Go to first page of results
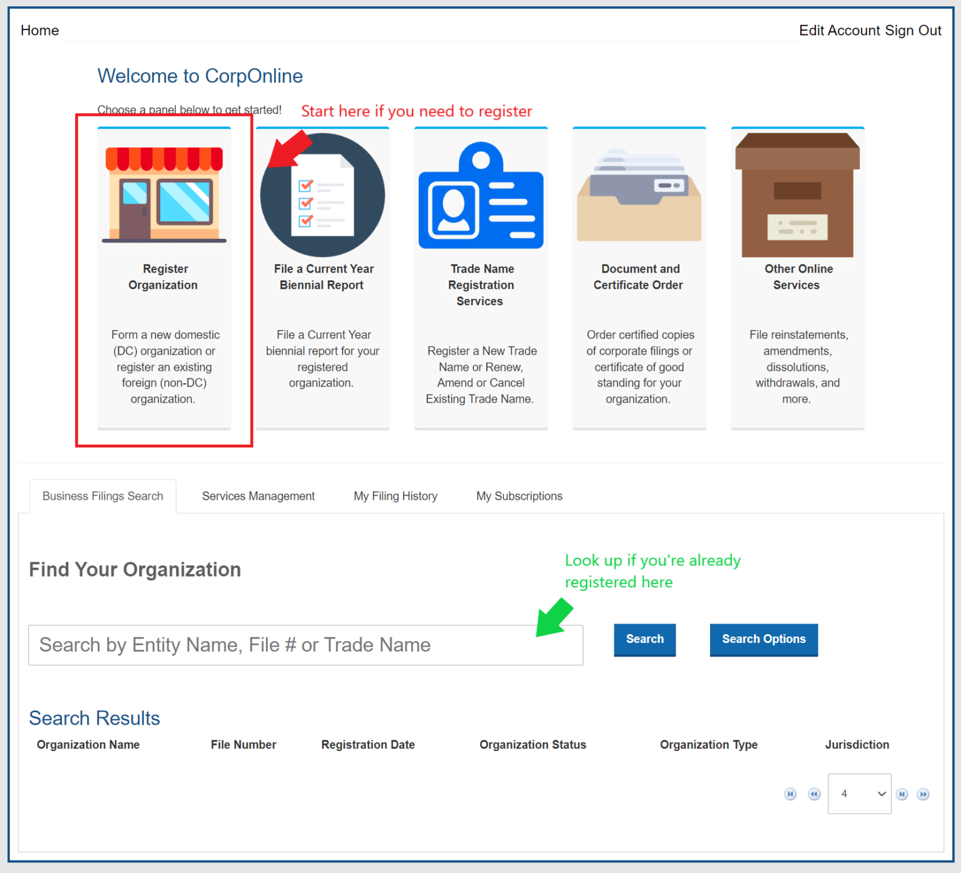 click(791, 794)
